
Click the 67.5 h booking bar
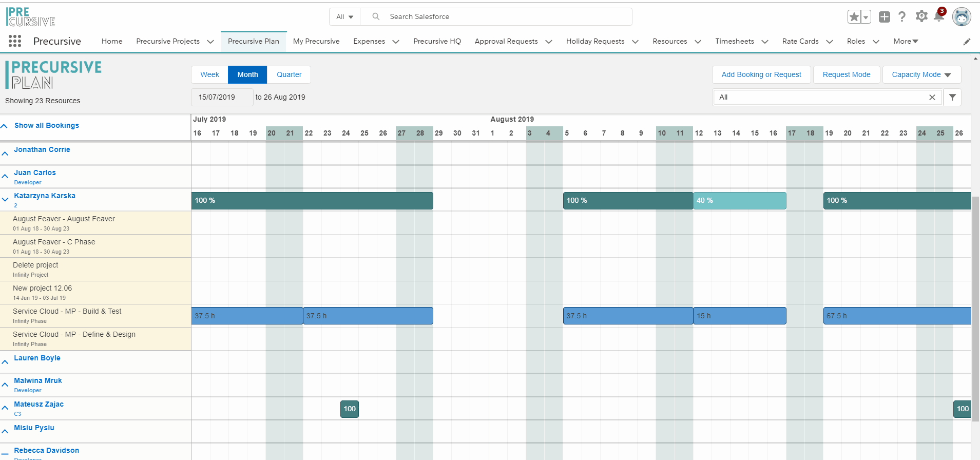(x=897, y=316)
